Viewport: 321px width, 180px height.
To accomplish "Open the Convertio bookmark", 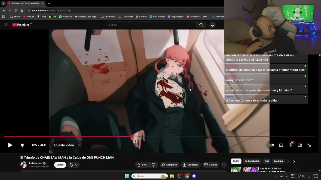I will point(198,17).
